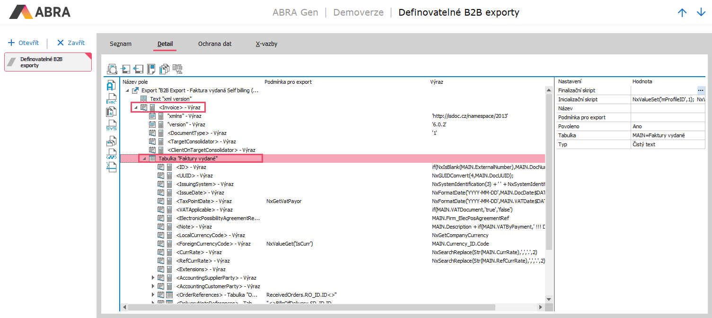Screen dimensions: 712x318
Task: Open the X-vazby tab
Action: tap(266, 44)
